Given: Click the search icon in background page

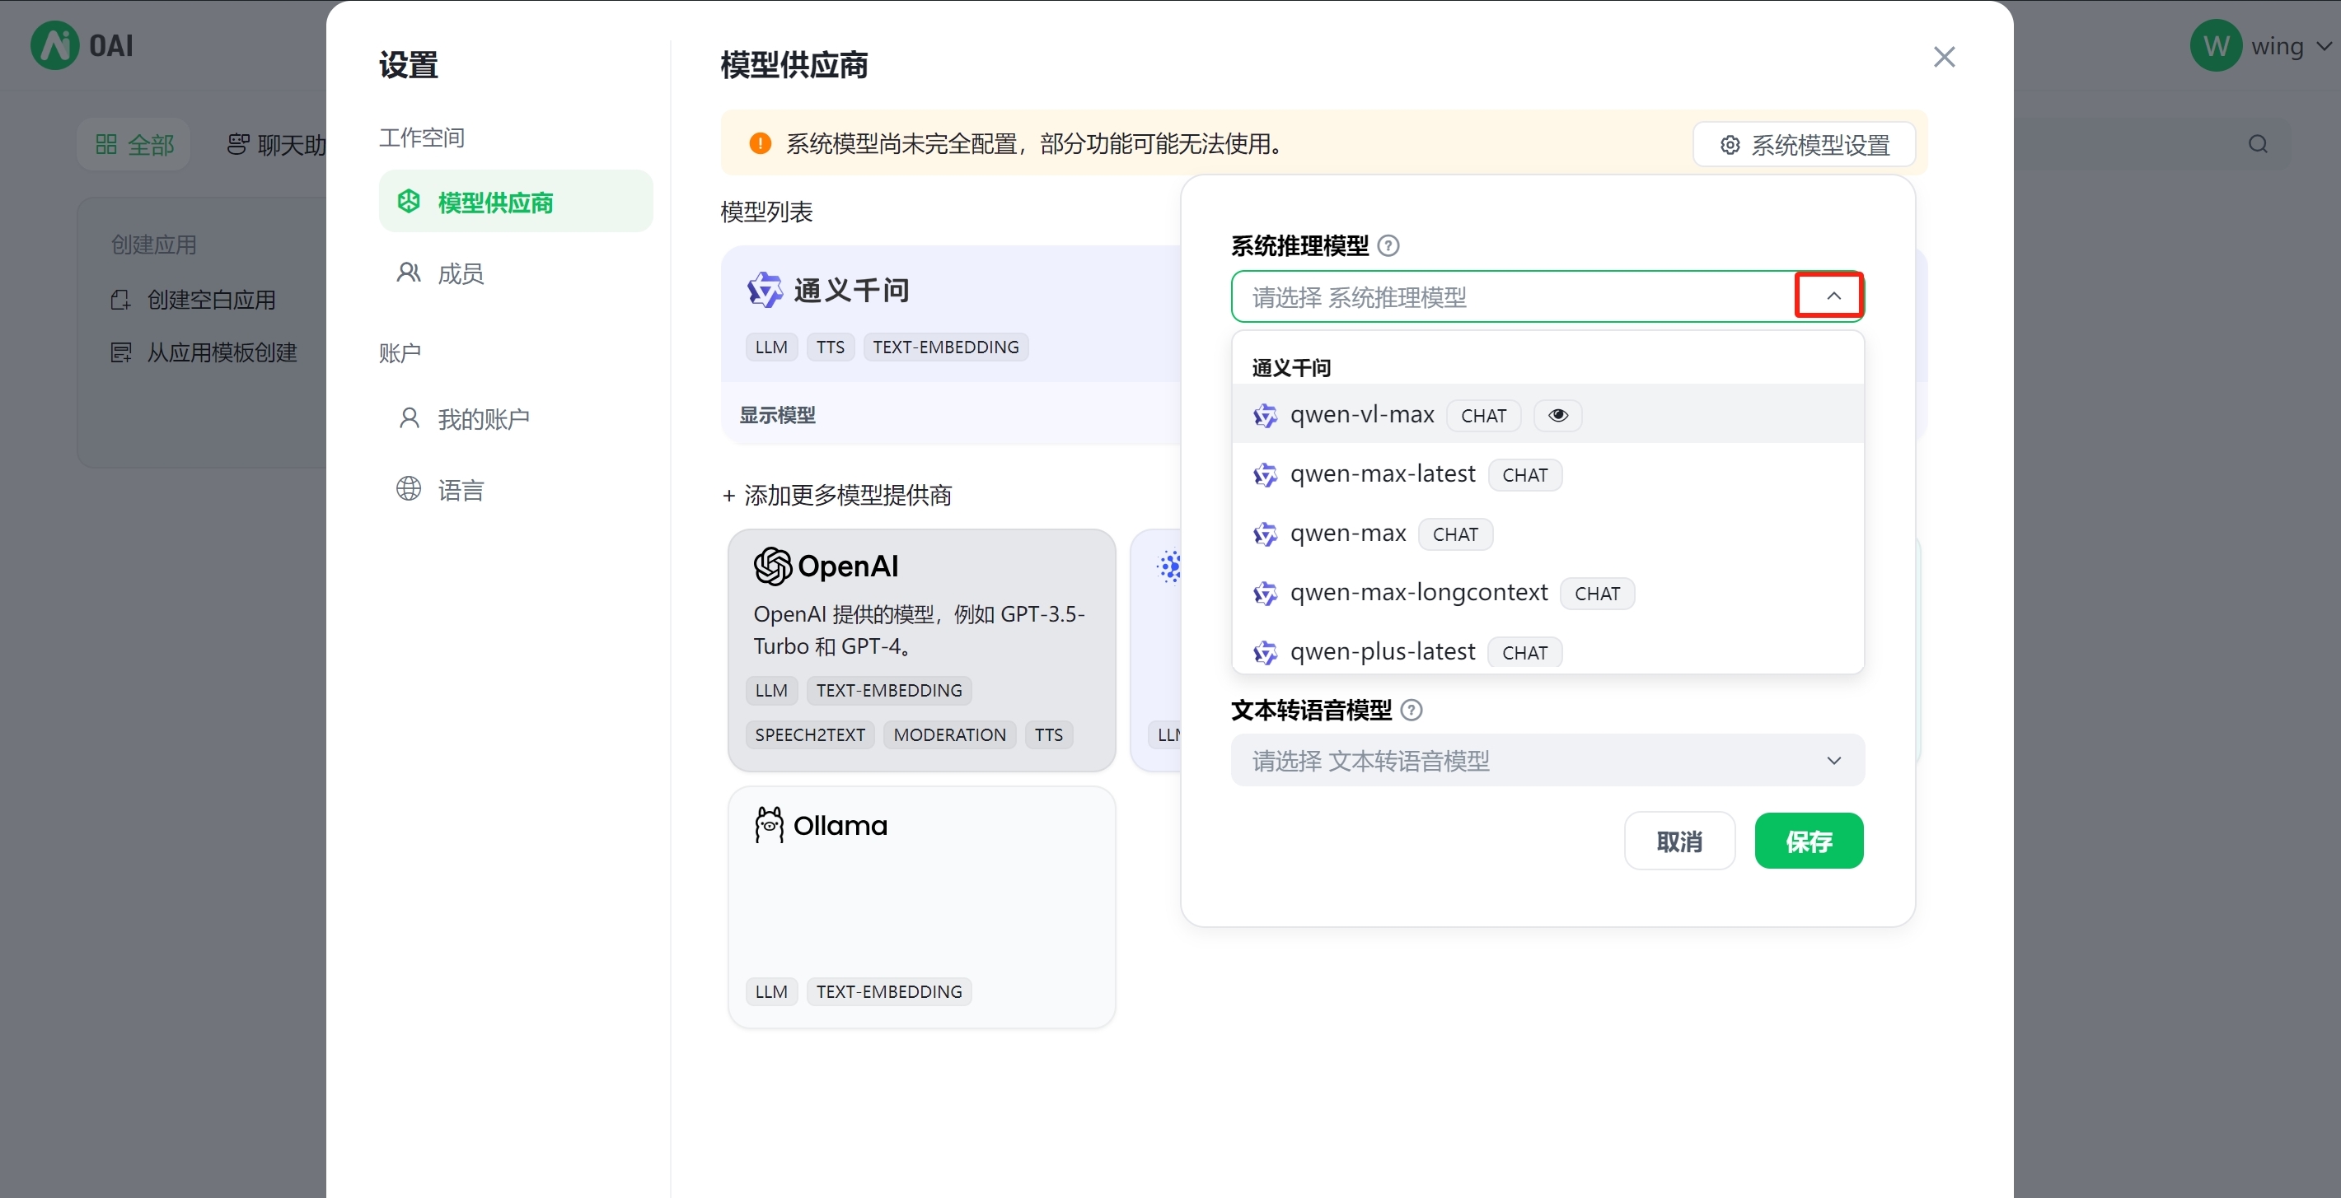Looking at the screenshot, I should [x=2258, y=144].
